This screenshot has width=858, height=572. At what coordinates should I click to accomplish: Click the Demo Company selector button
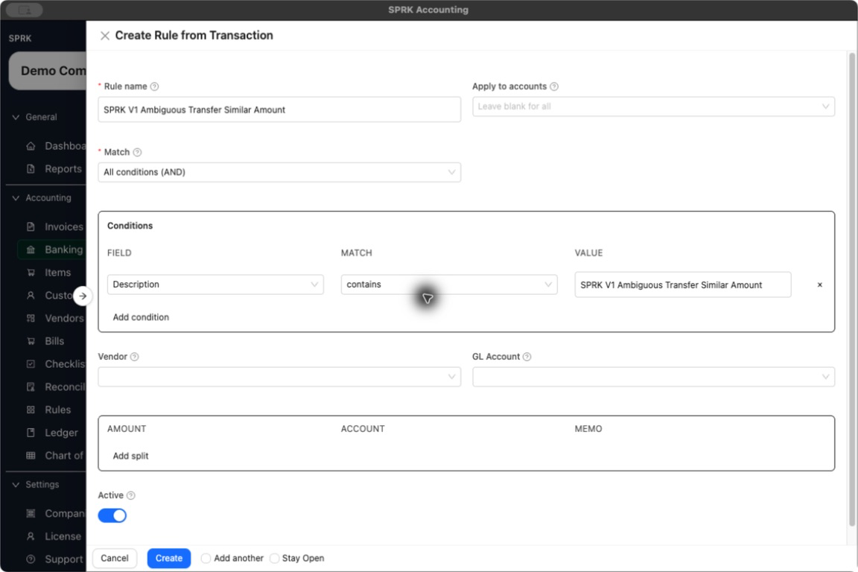click(x=48, y=71)
